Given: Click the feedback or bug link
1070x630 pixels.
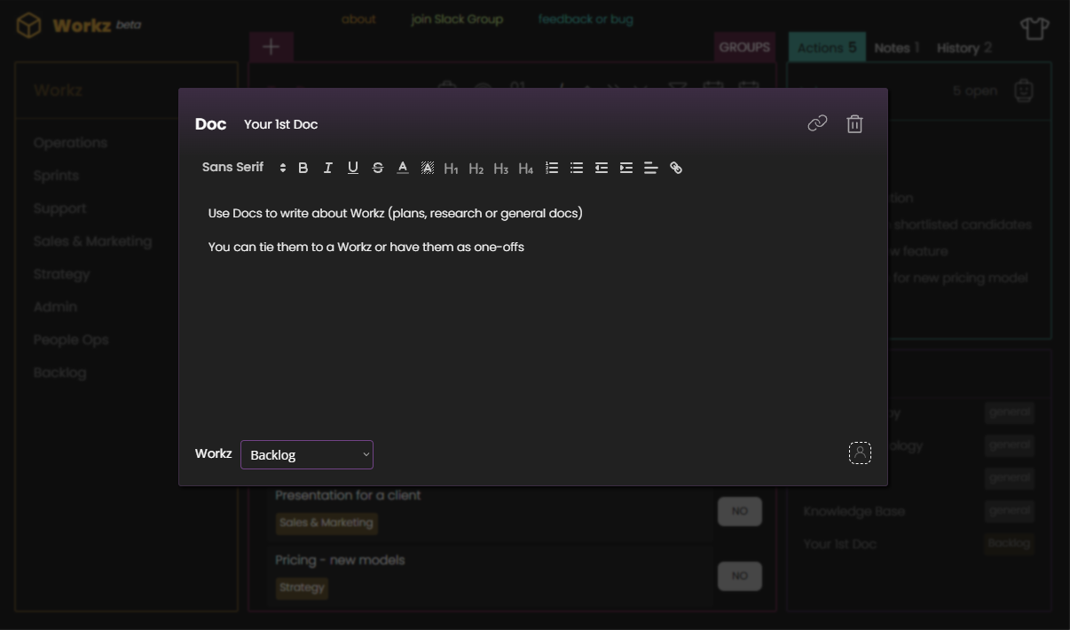Looking at the screenshot, I should (585, 19).
